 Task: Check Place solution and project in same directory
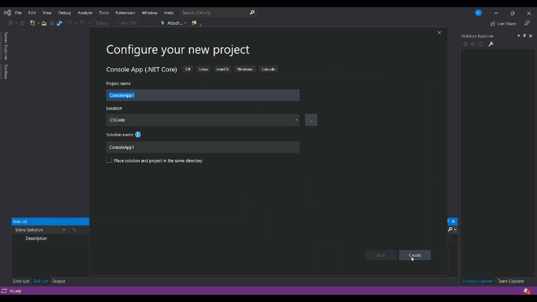(109, 160)
